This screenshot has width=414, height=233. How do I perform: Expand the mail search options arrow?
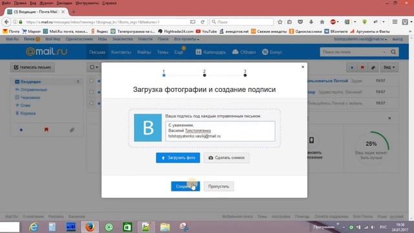[384, 52]
